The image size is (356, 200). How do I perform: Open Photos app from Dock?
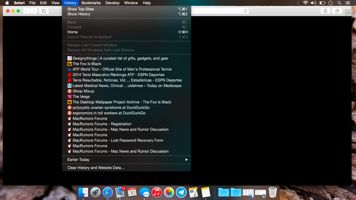(169, 192)
